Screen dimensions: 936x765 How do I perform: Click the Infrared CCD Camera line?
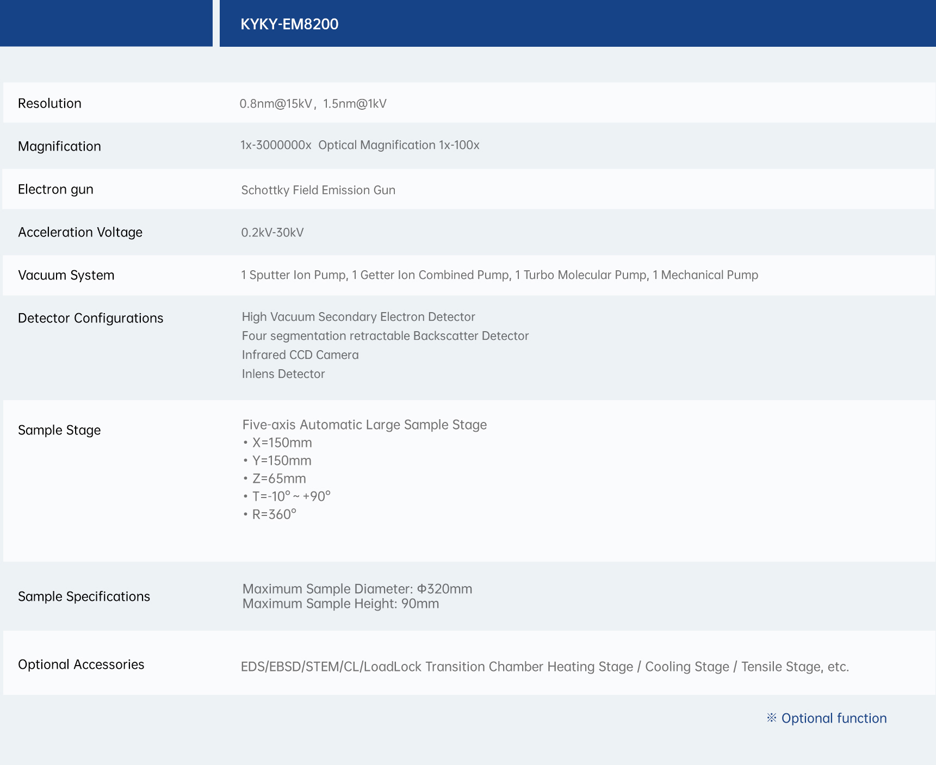(300, 354)
